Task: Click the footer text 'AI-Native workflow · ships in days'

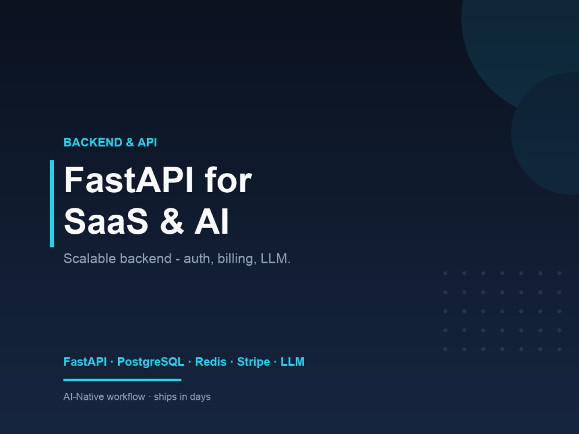Action: click(137, 397)
